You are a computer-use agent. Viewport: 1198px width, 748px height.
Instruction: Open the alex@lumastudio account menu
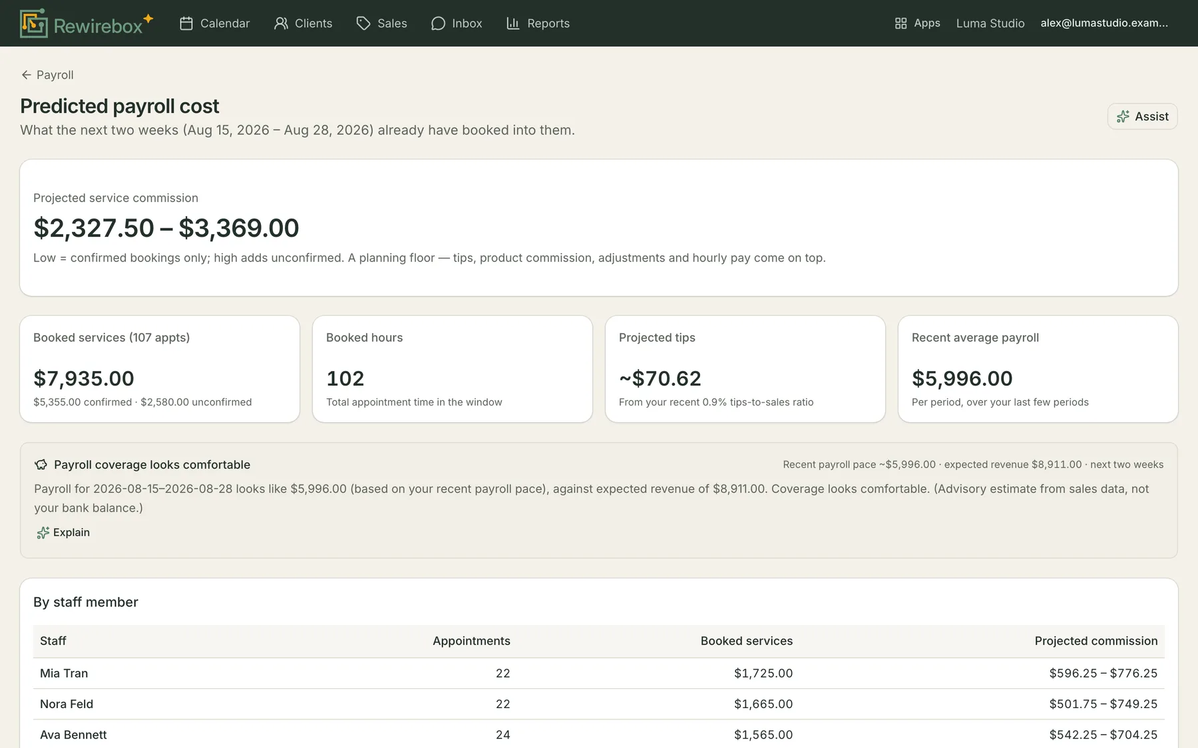[1104, 23]
